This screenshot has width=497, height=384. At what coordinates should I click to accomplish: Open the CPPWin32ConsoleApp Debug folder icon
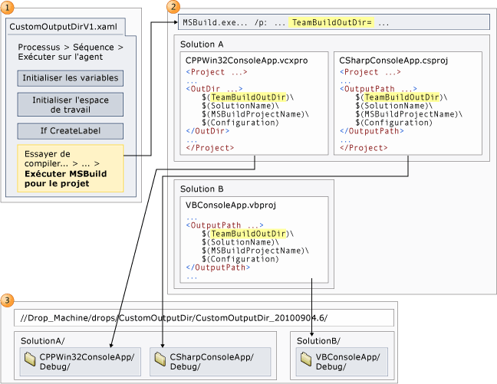[x=30, y=359]
